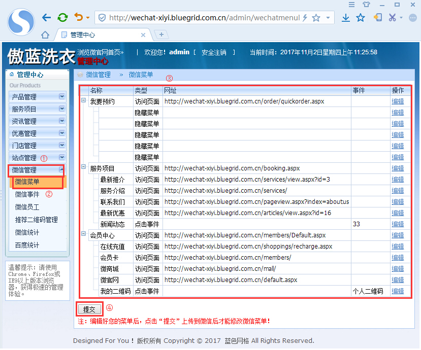Open the hamburger menu icon top right
The image size is (421, 350).
pos(351,5)
